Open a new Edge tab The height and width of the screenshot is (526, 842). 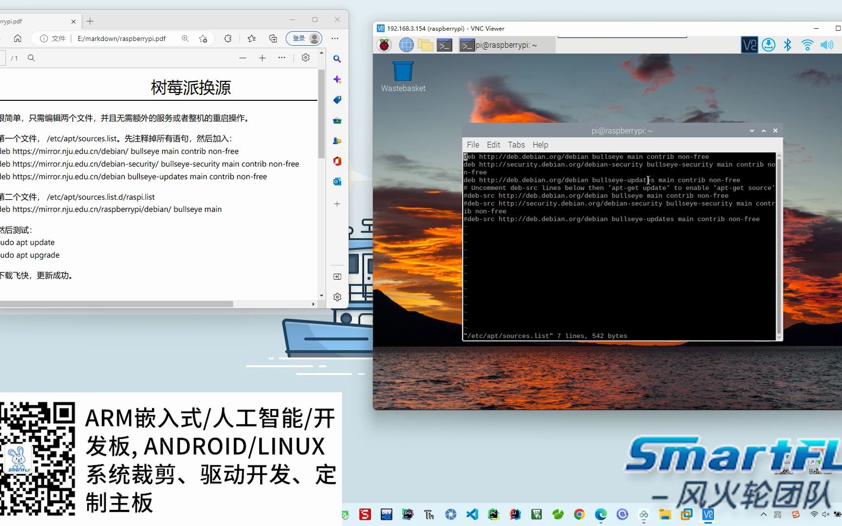point(90,21)
